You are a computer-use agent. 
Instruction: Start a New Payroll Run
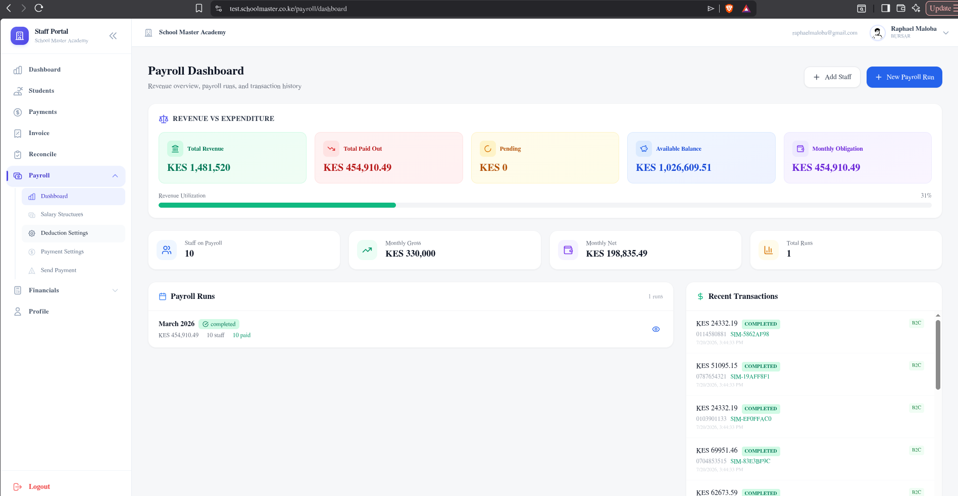[x=904, y=77]
